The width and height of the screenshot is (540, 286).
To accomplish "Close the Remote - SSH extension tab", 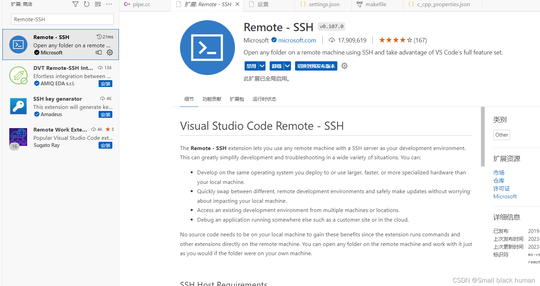I will [237, 4].
